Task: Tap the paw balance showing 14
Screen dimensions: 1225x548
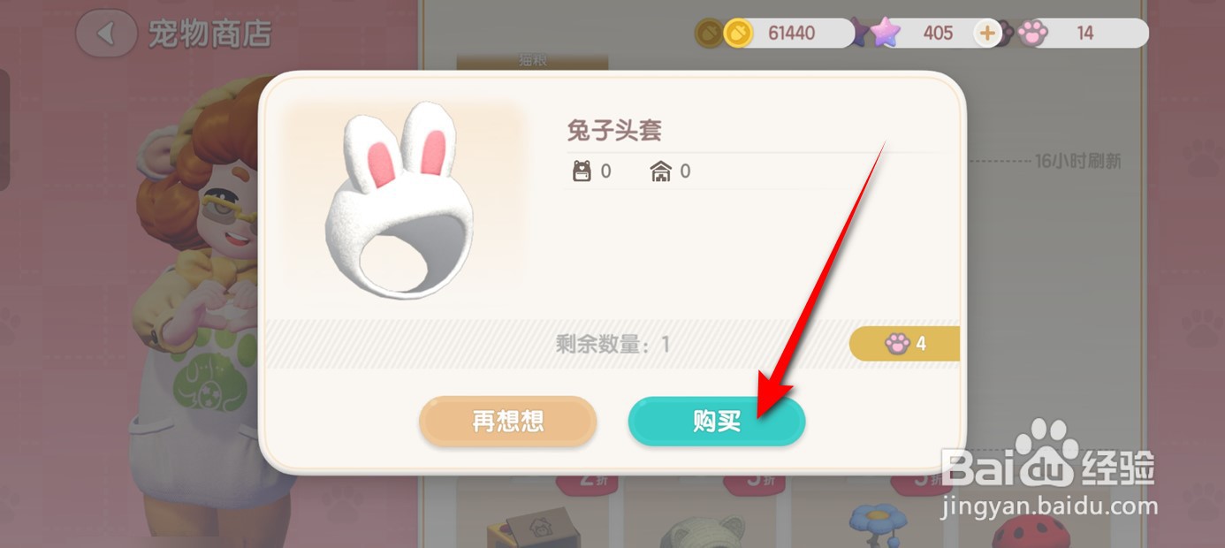Action: [x=1085, y=34]
